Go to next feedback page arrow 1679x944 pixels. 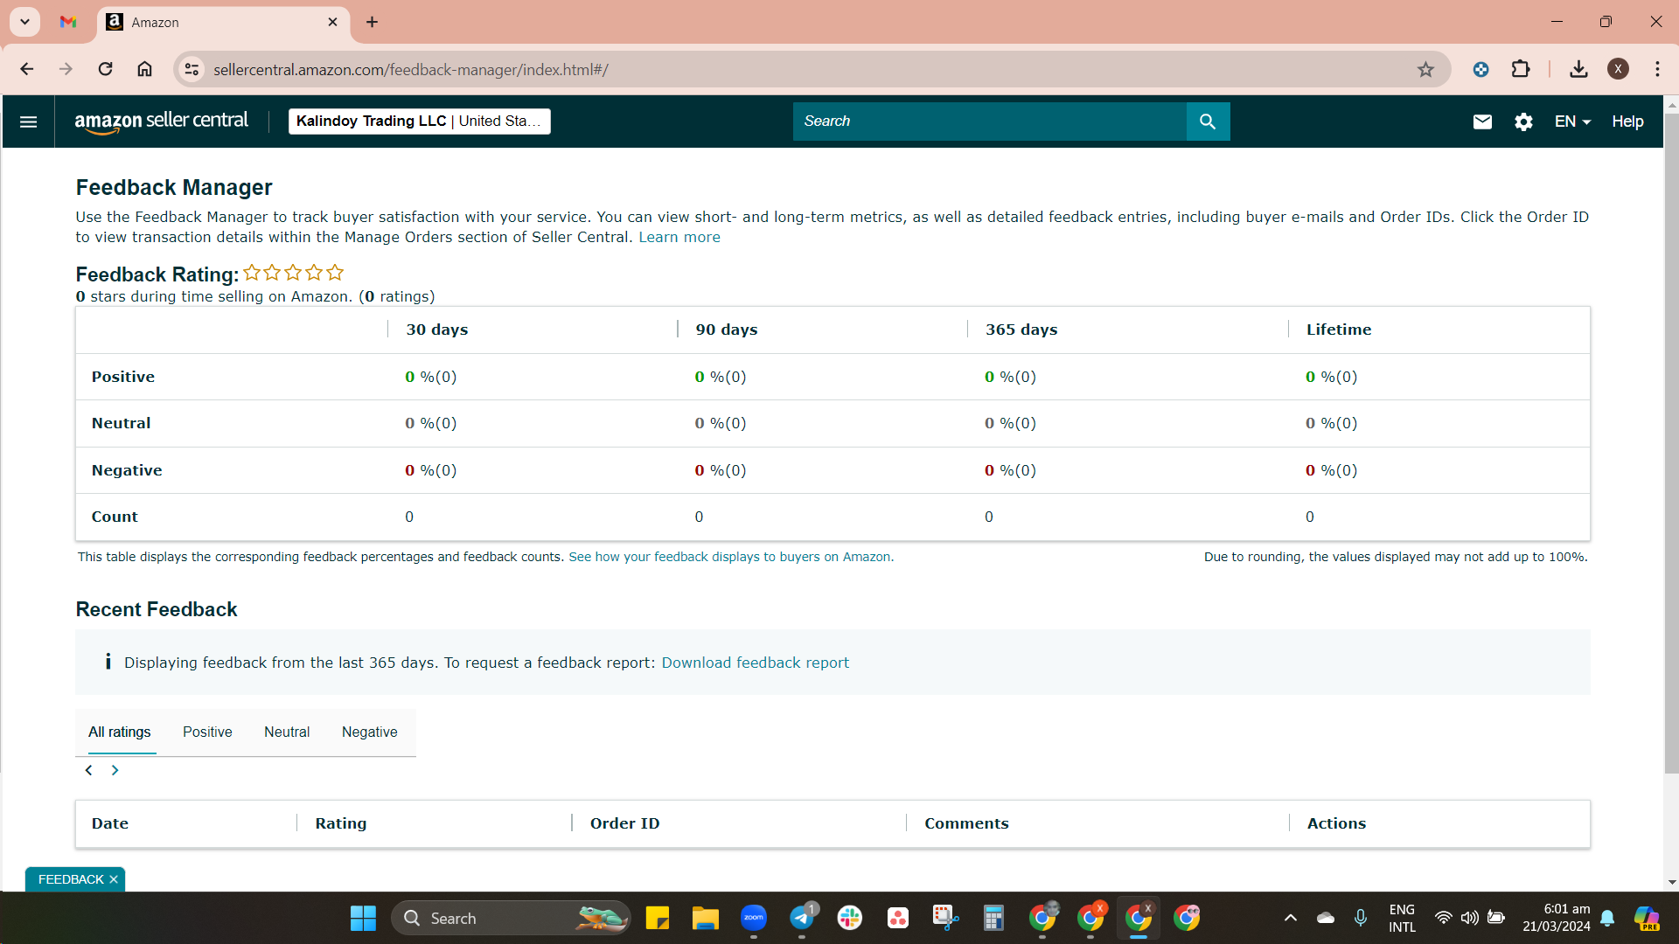(x=115, y=770)
